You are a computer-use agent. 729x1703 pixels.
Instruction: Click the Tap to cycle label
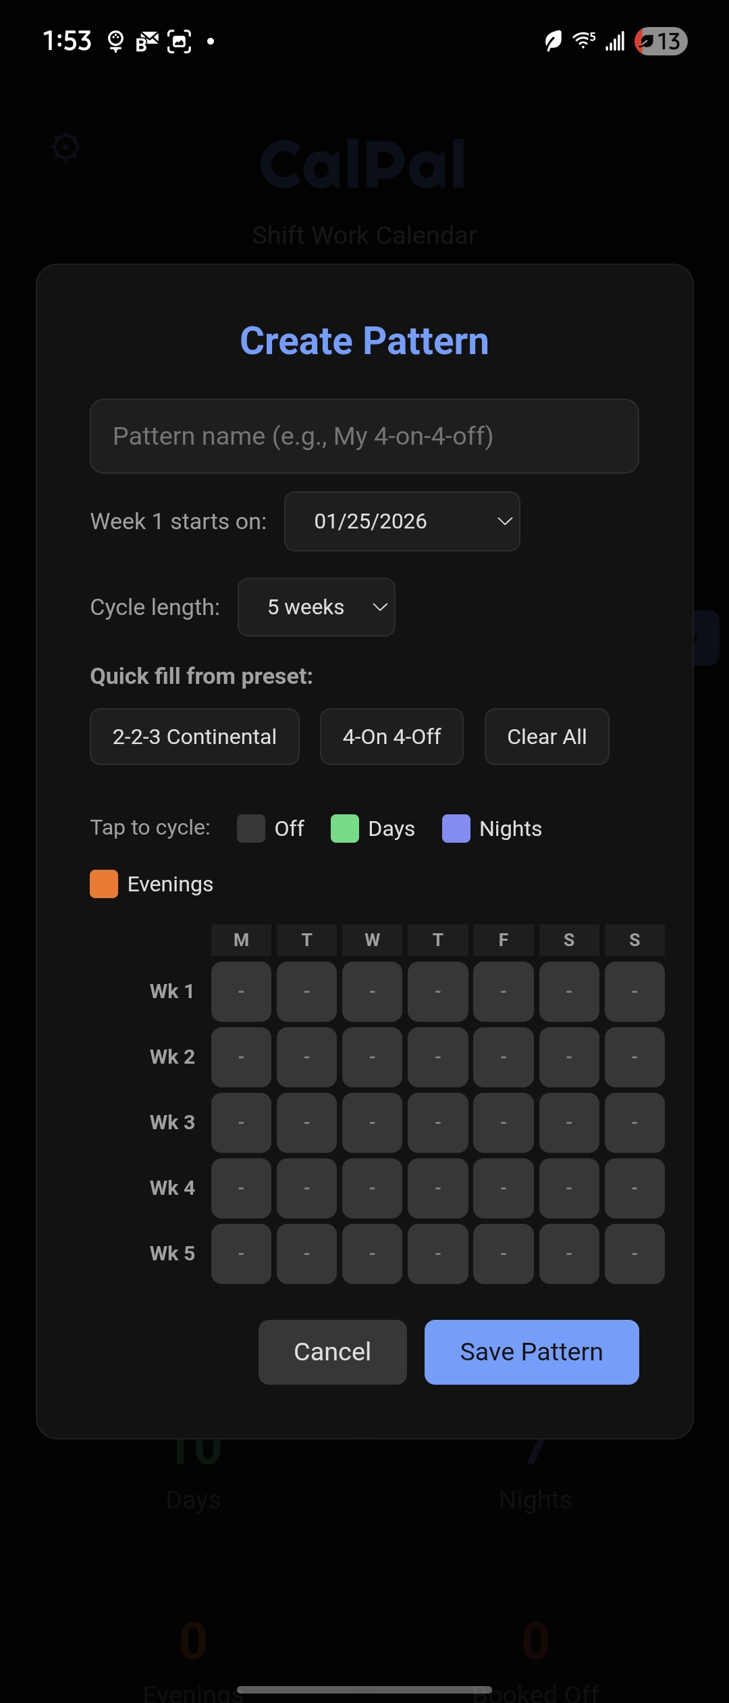151,827
